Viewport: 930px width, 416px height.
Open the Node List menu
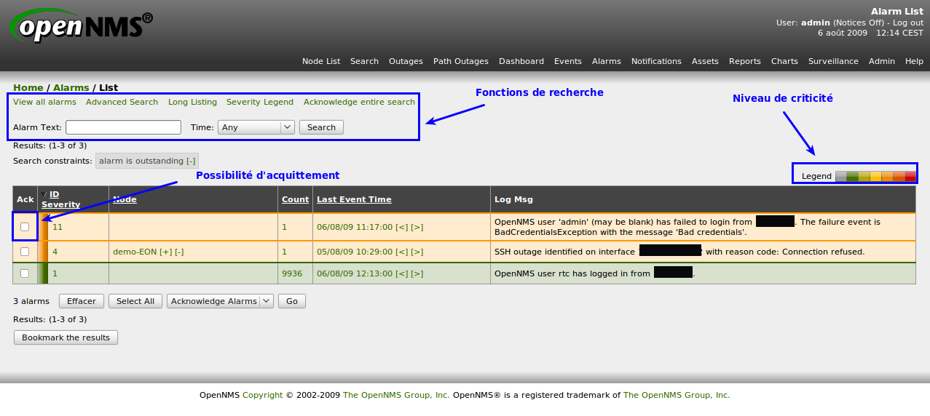(320, 61)
